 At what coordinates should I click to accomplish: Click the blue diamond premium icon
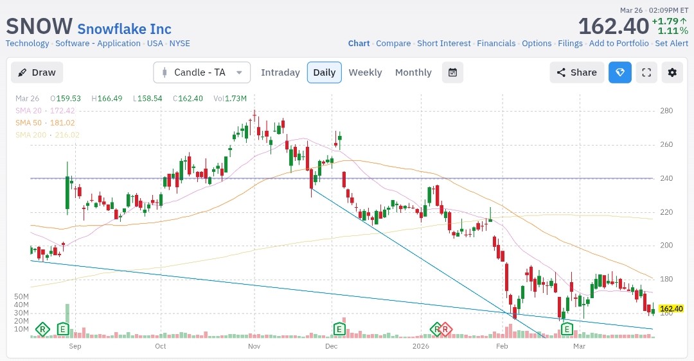[619, 72]
